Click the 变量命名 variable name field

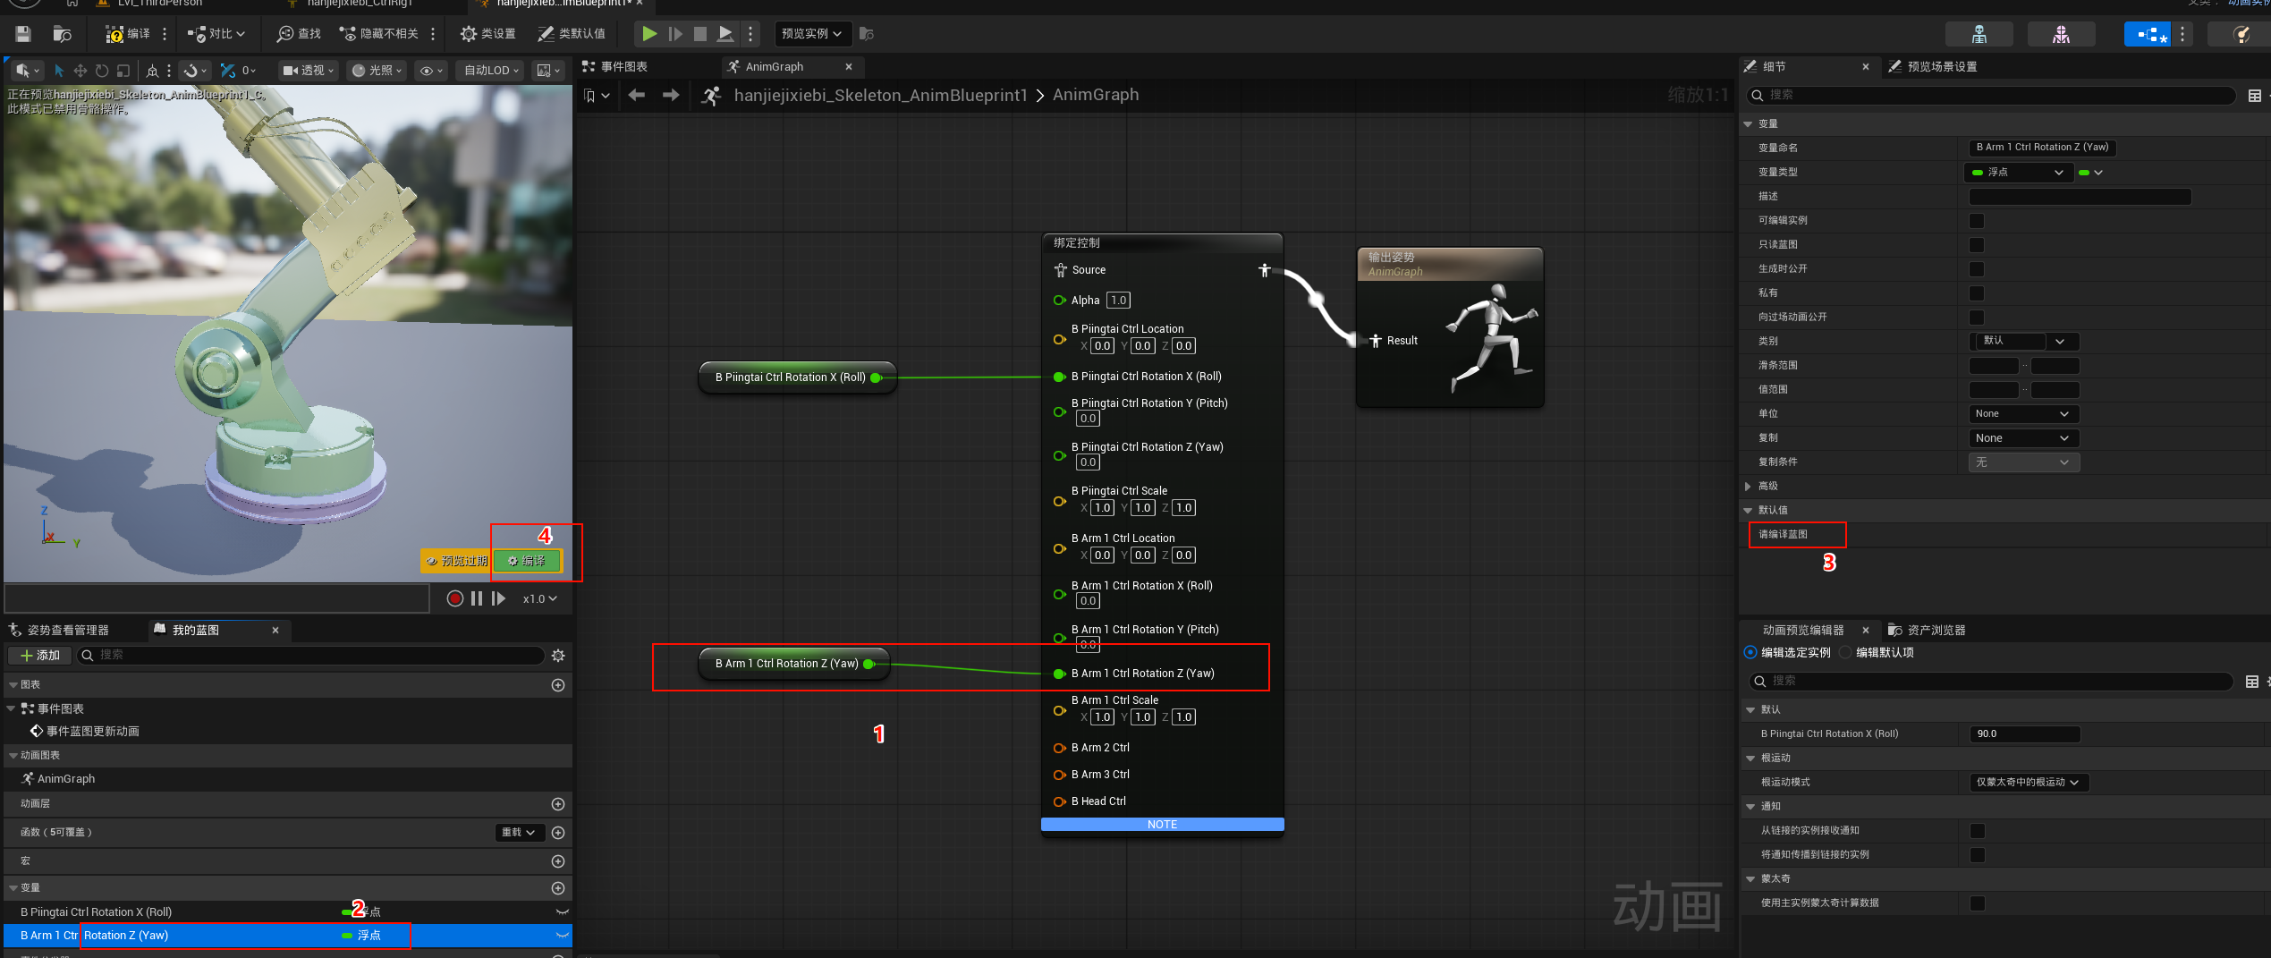2042,148
